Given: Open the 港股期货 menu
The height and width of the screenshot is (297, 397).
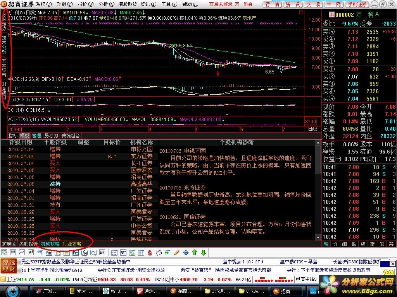Looking at the screenshot, I should 127,4.
